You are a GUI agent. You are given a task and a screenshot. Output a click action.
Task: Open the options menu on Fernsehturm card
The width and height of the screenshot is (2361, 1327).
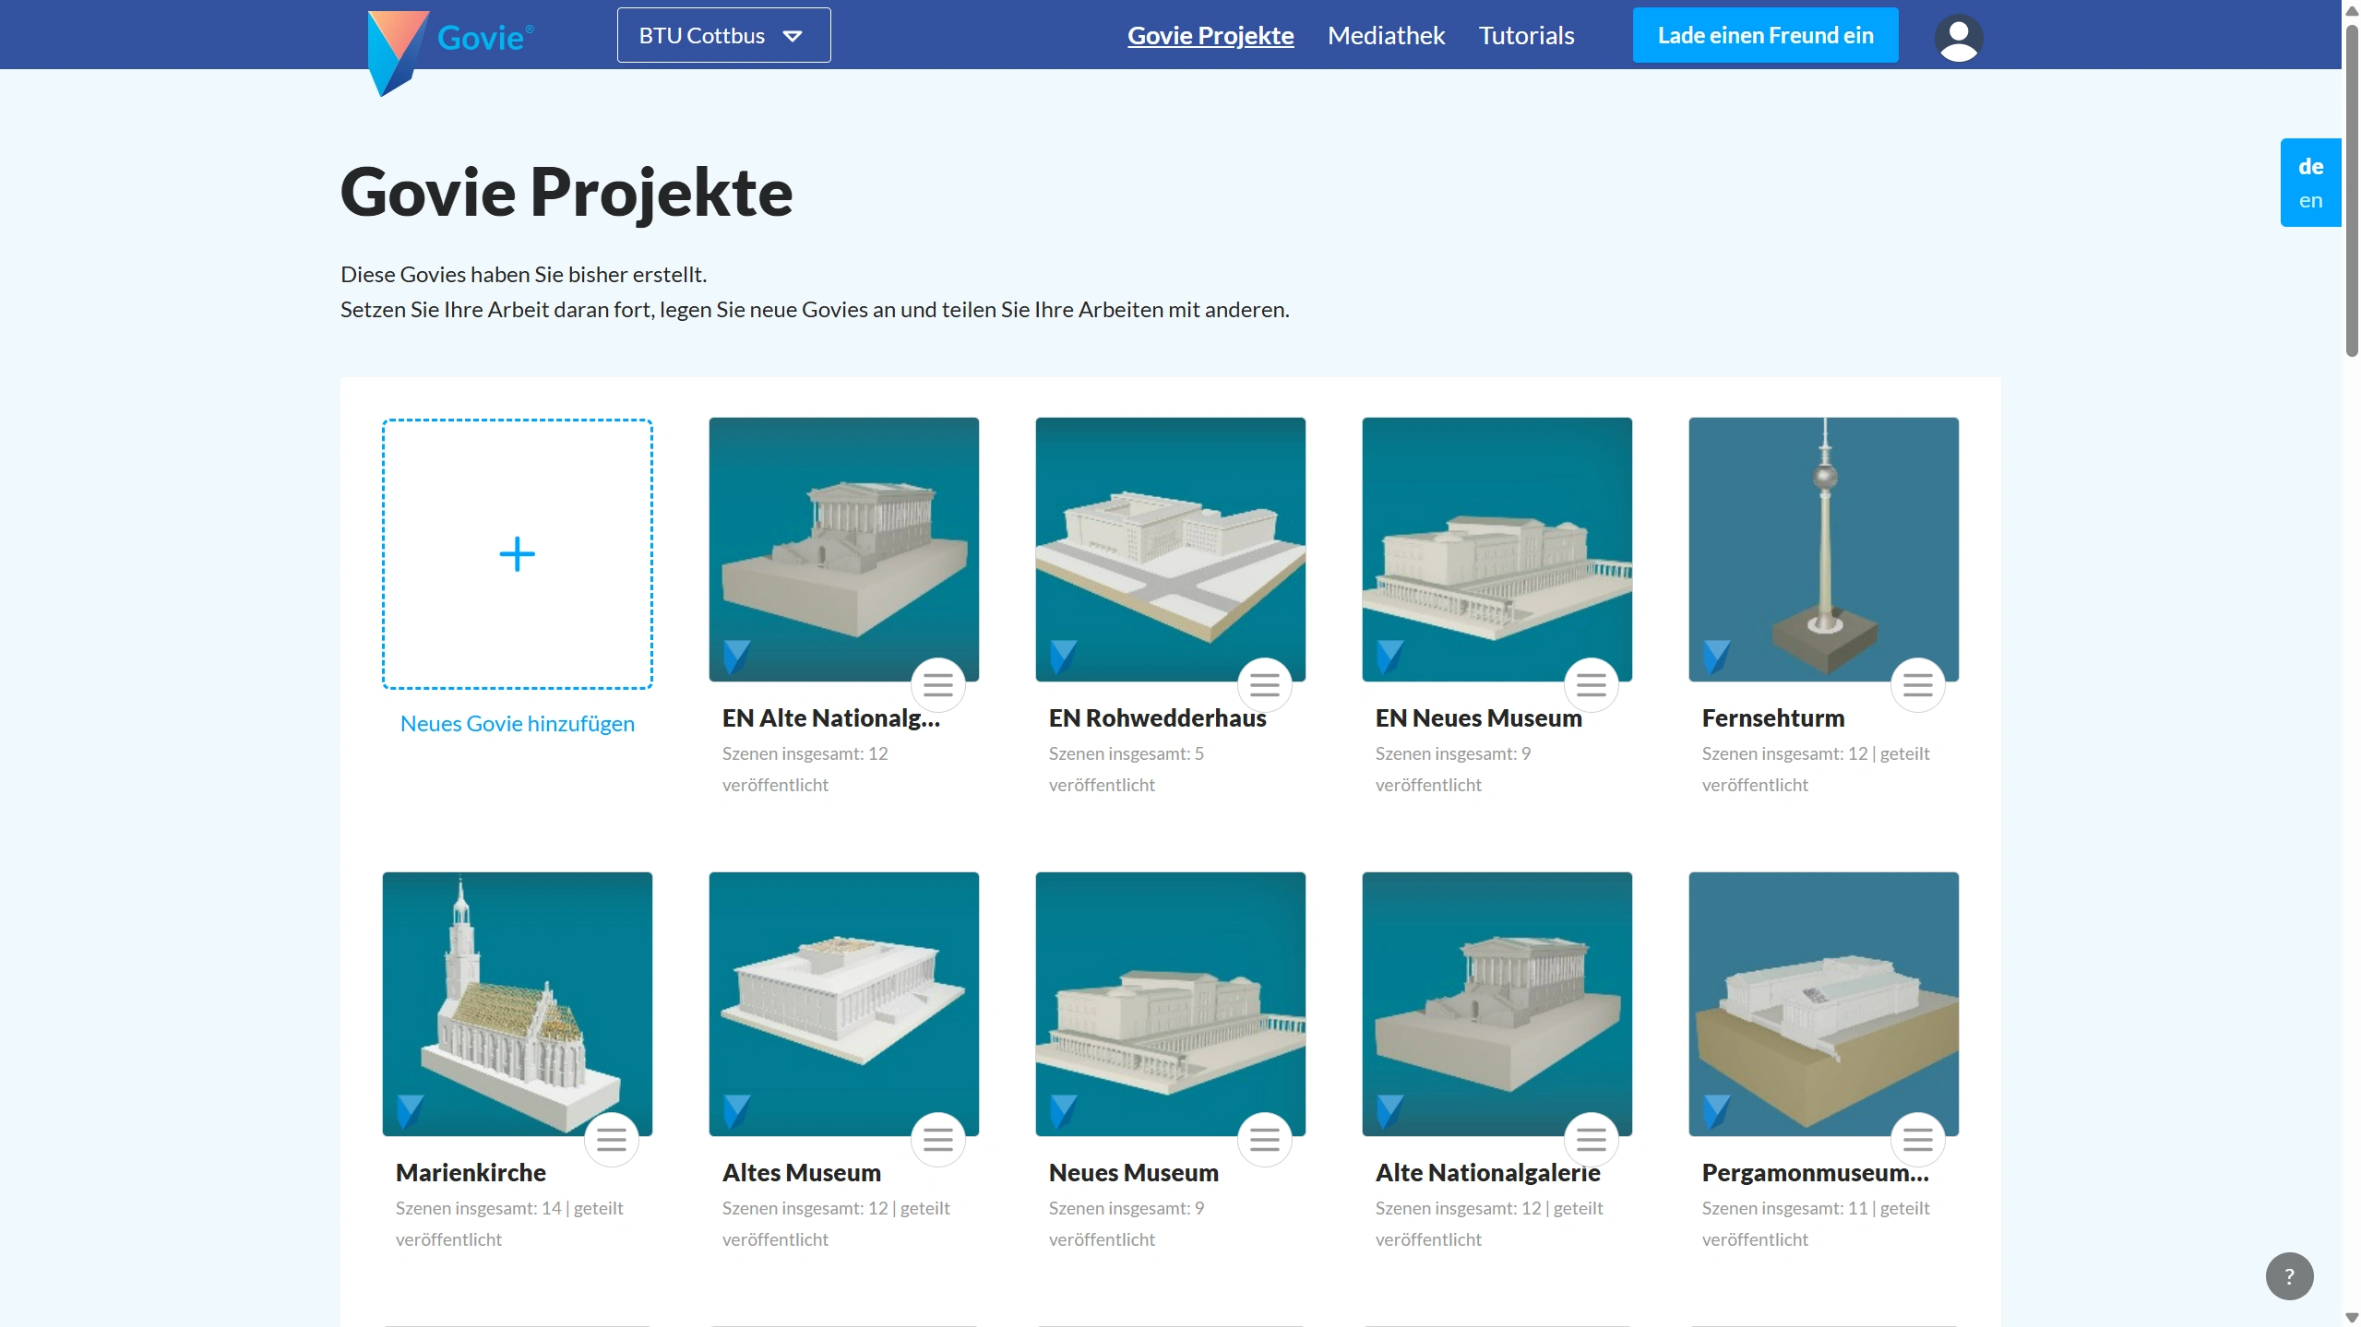click(x=1917, y=685)
